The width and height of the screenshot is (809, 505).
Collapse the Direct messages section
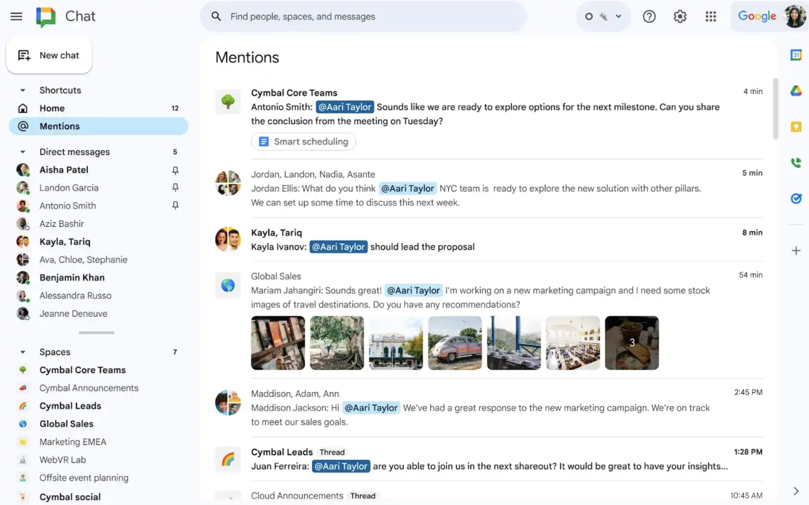[x=23, y=152]
